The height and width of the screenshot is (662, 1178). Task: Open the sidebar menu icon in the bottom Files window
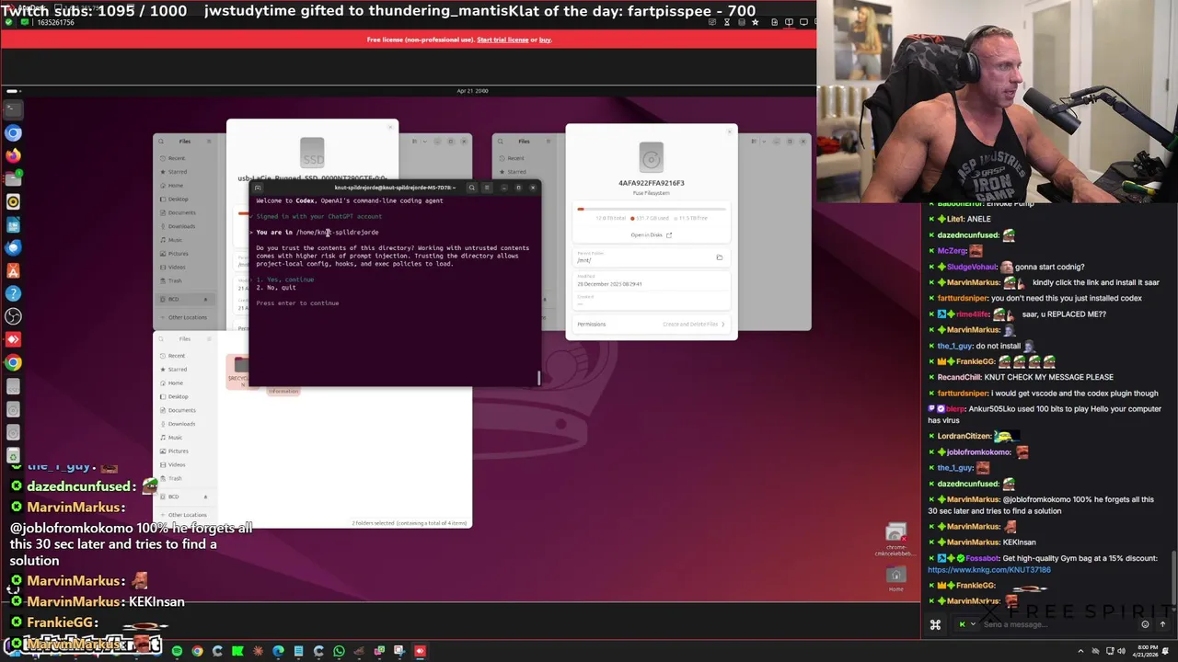(x=209, y=339)
